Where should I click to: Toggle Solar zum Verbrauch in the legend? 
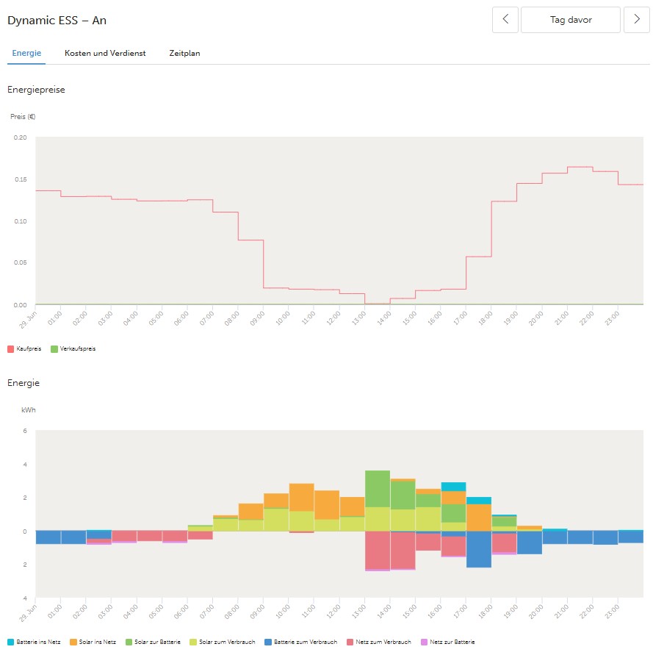coord(227,642)
